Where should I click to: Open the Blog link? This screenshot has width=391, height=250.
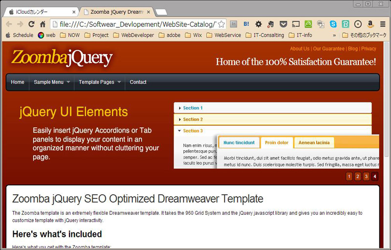tap(352, 48)
